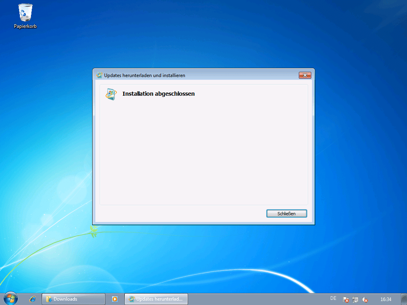Open the Papierkorb recycle bin icon
This screenshot has height=305, width=407.
point(25,16)
